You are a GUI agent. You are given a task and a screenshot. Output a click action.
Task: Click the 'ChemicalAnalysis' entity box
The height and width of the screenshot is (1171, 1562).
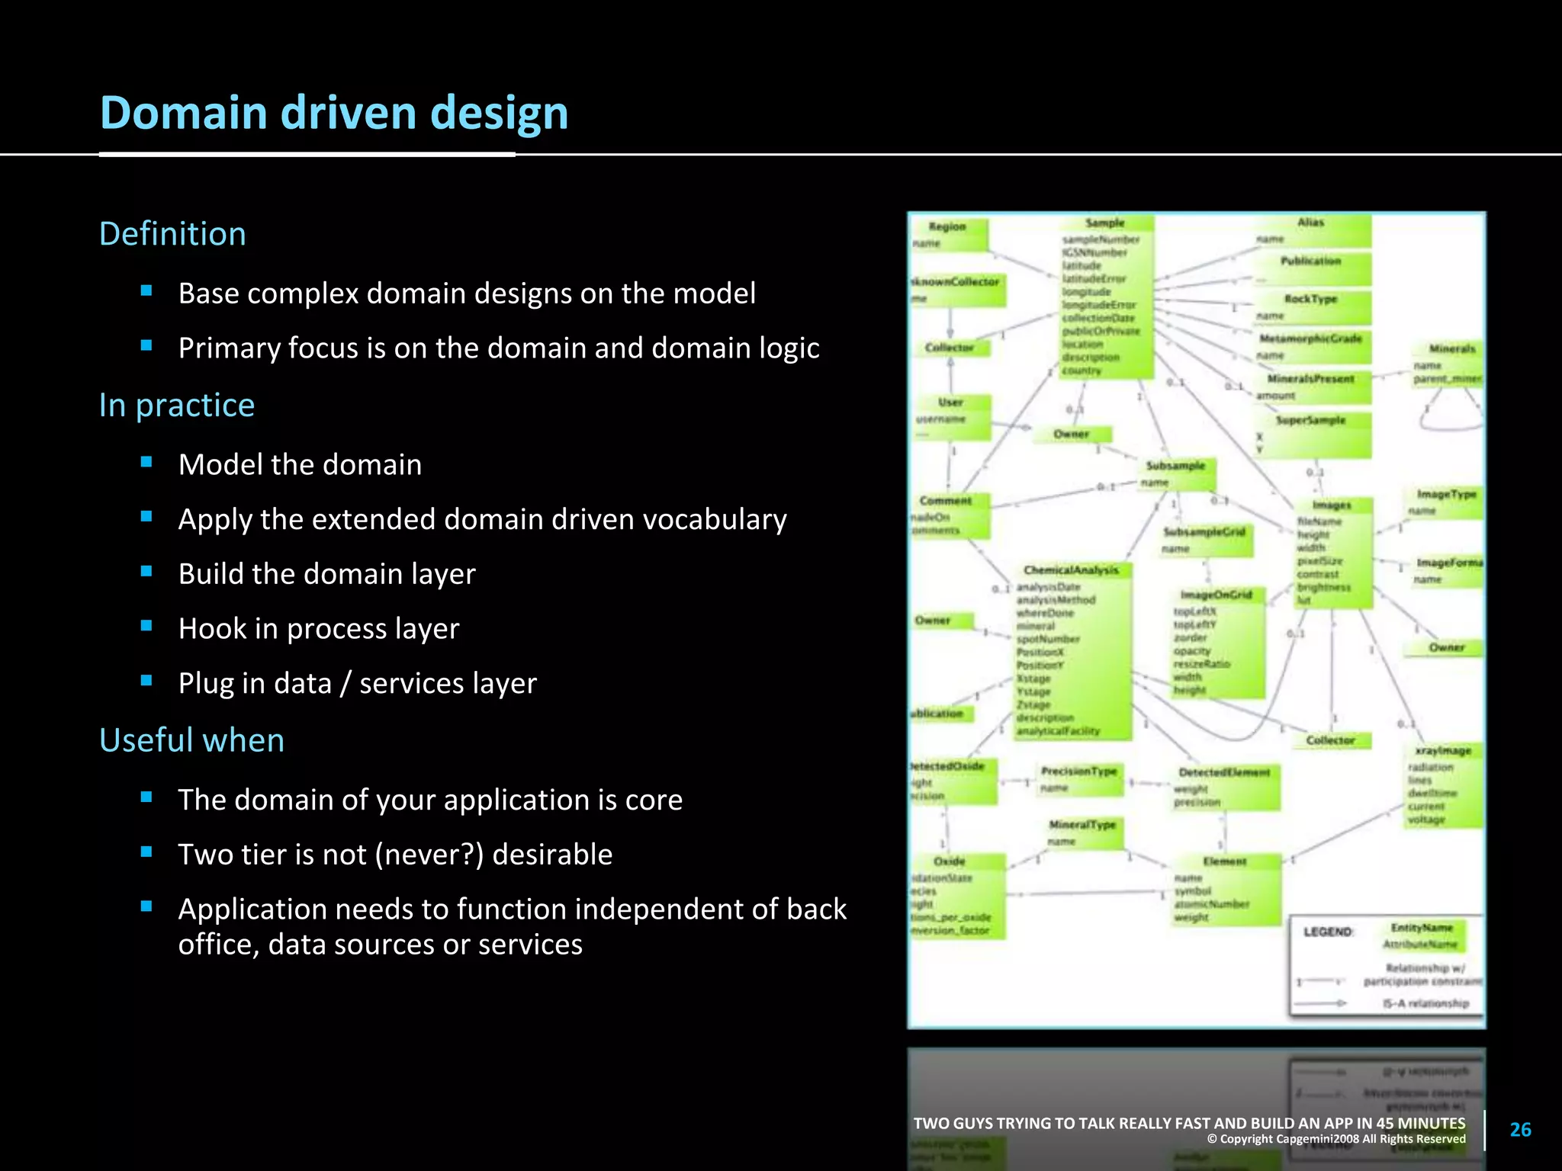point(1072,652)
